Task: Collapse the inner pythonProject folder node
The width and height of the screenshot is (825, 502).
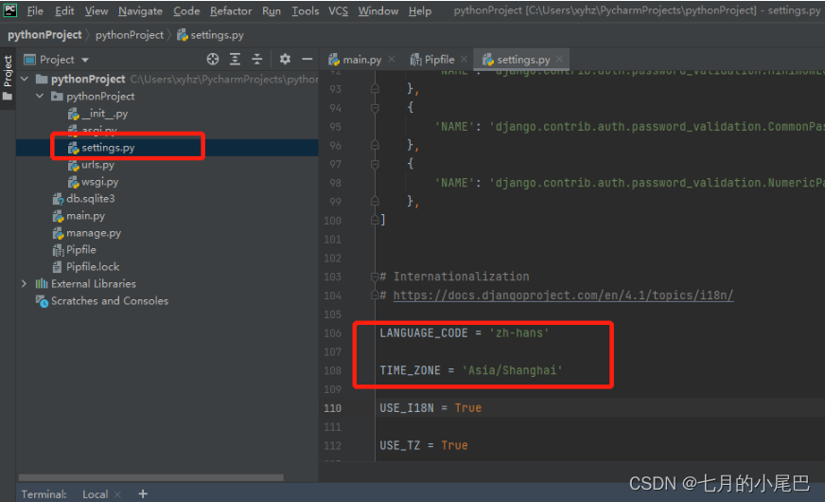Action: [40, 96]
